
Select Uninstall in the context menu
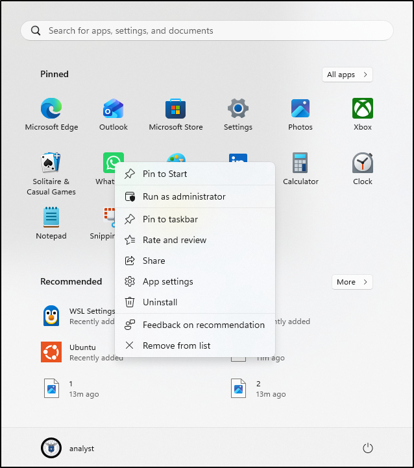click(195, 302)
